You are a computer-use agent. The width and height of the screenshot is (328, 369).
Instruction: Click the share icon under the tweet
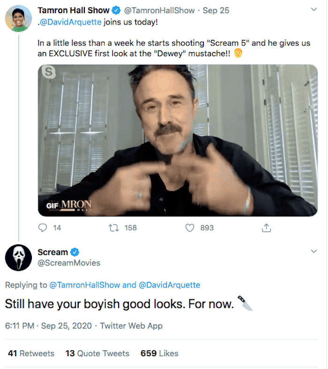tap(266, 228)
